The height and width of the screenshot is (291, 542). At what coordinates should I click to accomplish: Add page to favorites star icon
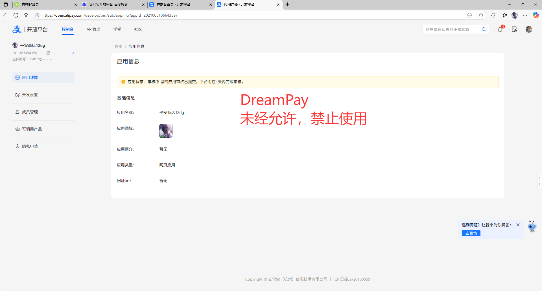point(481,15)
